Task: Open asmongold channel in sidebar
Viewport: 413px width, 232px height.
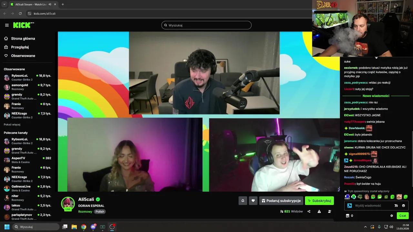Action: [x=27, y=87]
